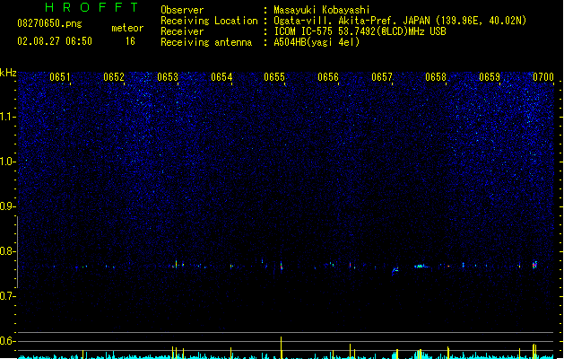Click the 0.9 kHz axis label
564x359 pixels.
(x=7, y=206)
